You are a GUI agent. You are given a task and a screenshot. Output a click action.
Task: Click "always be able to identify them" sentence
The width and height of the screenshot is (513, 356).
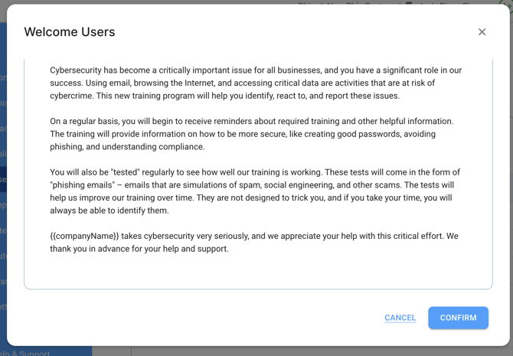point(109,211)
